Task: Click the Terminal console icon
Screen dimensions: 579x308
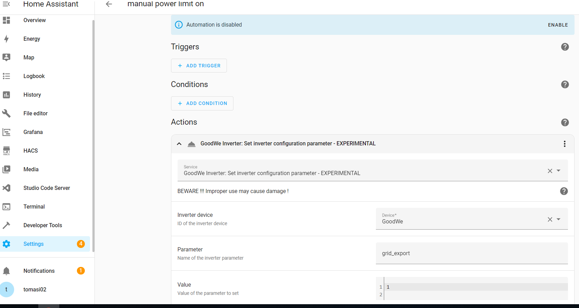Action: (6, 206)
